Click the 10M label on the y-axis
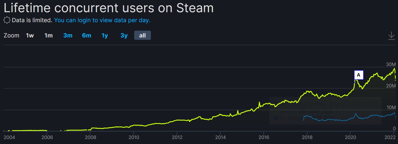 point(391,107)
